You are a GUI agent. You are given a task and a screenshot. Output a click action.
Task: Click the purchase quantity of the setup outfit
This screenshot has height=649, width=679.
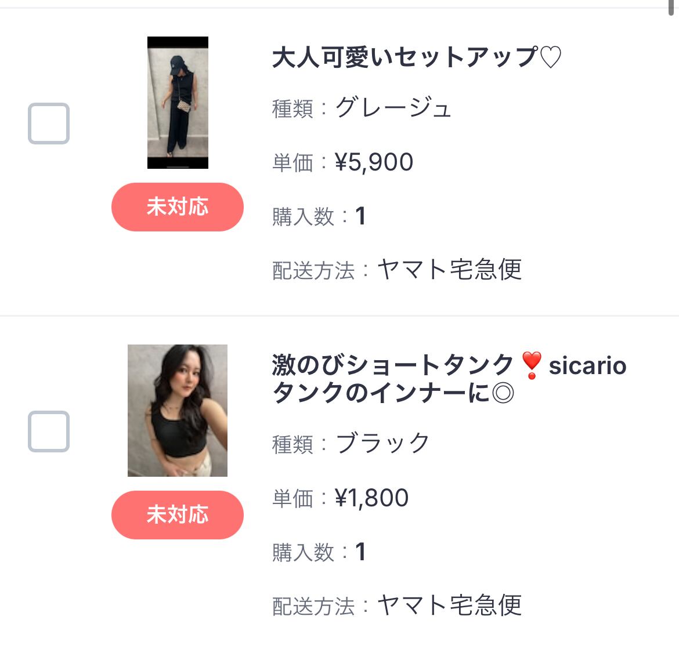point(360,216)
